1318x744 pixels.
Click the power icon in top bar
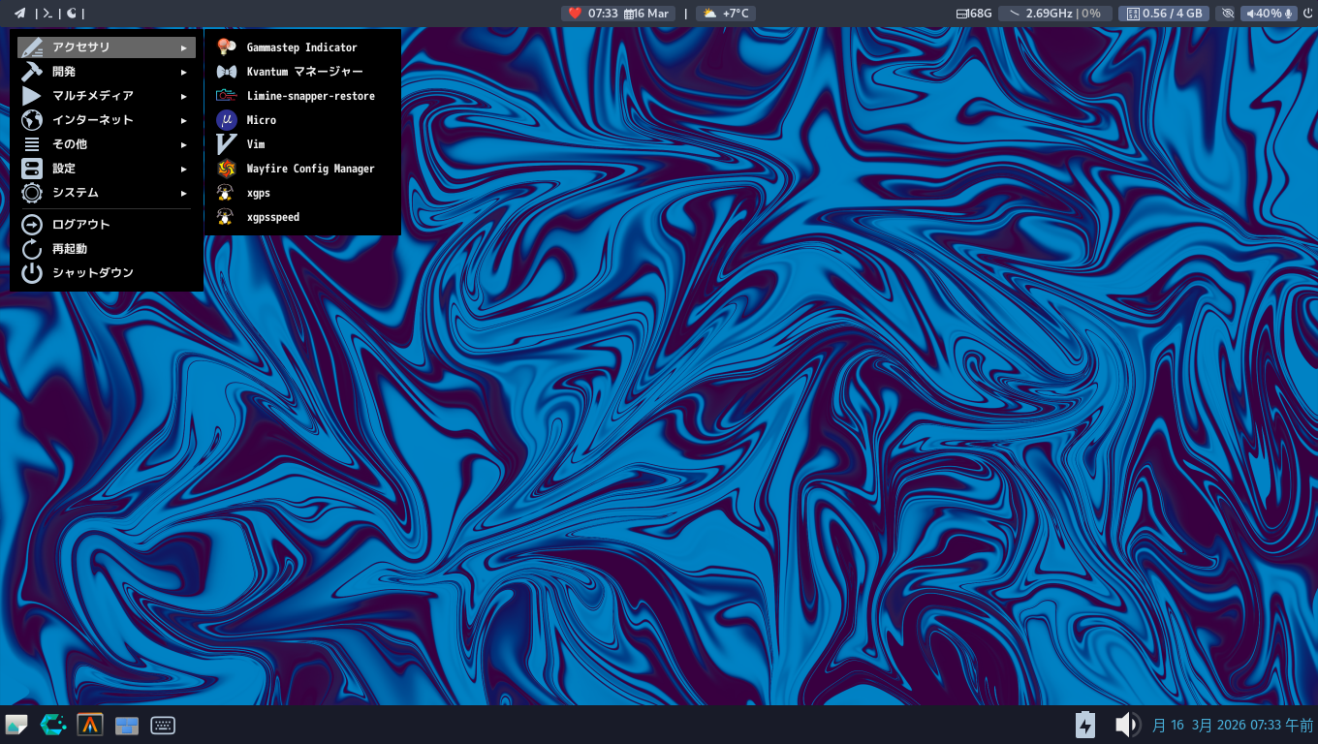(1307, 14)
